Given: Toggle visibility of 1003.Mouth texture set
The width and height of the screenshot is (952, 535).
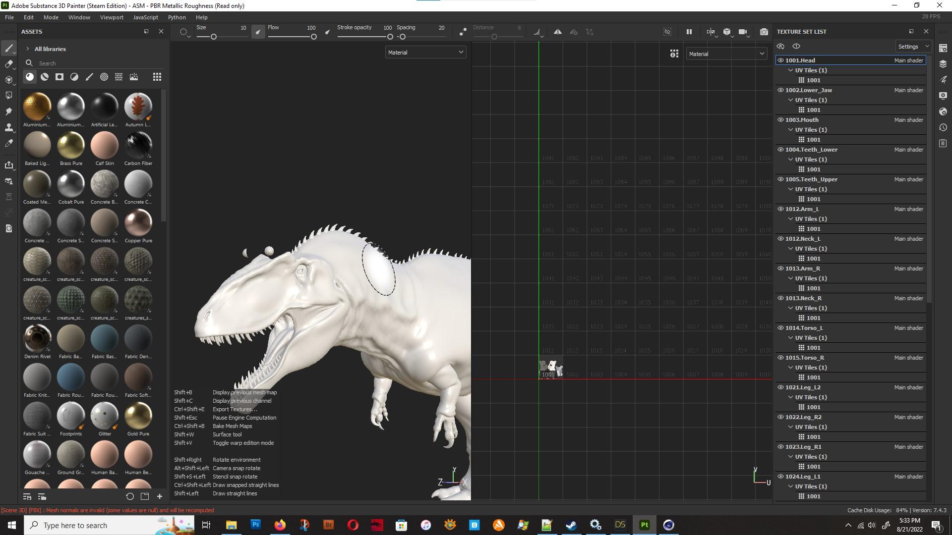Looking at the screenshot, I should pos(780,120).
